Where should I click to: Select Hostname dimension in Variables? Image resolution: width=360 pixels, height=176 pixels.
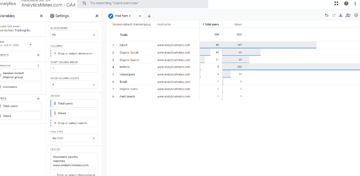pyautogui.click(x=21, y=87)
